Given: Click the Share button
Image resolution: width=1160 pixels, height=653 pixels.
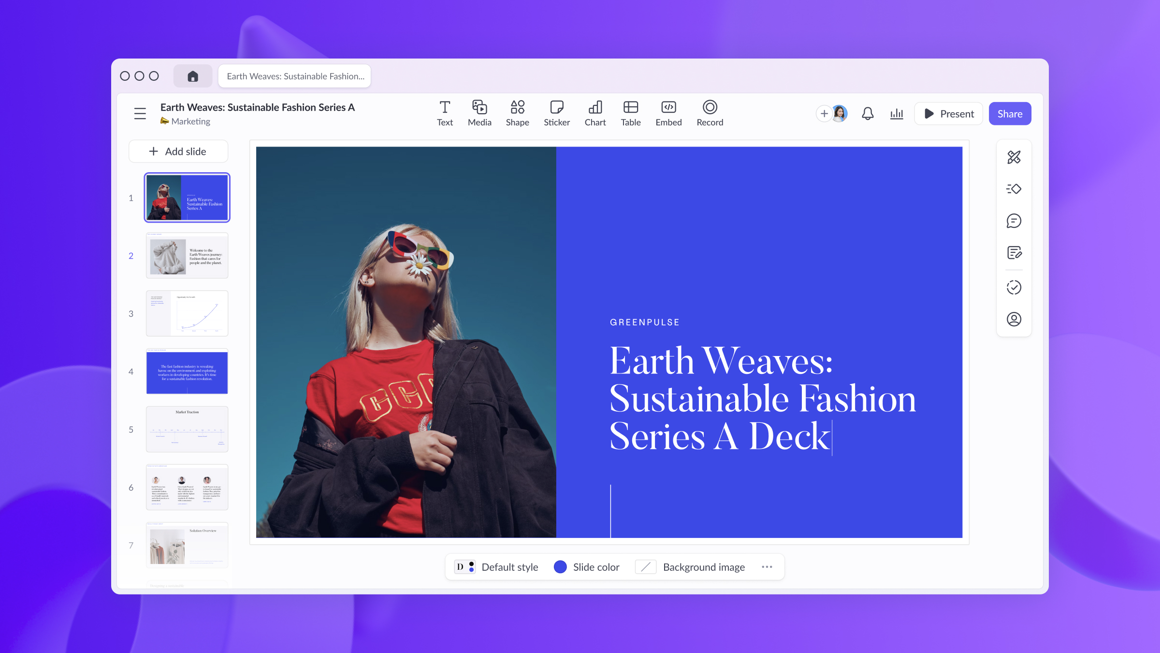Looking at the screenshot, I should pos(1010,114).
